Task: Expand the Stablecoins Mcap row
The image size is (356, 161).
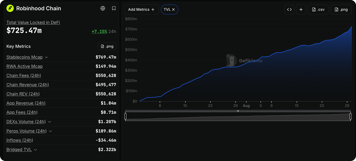Action: [46, 57]
